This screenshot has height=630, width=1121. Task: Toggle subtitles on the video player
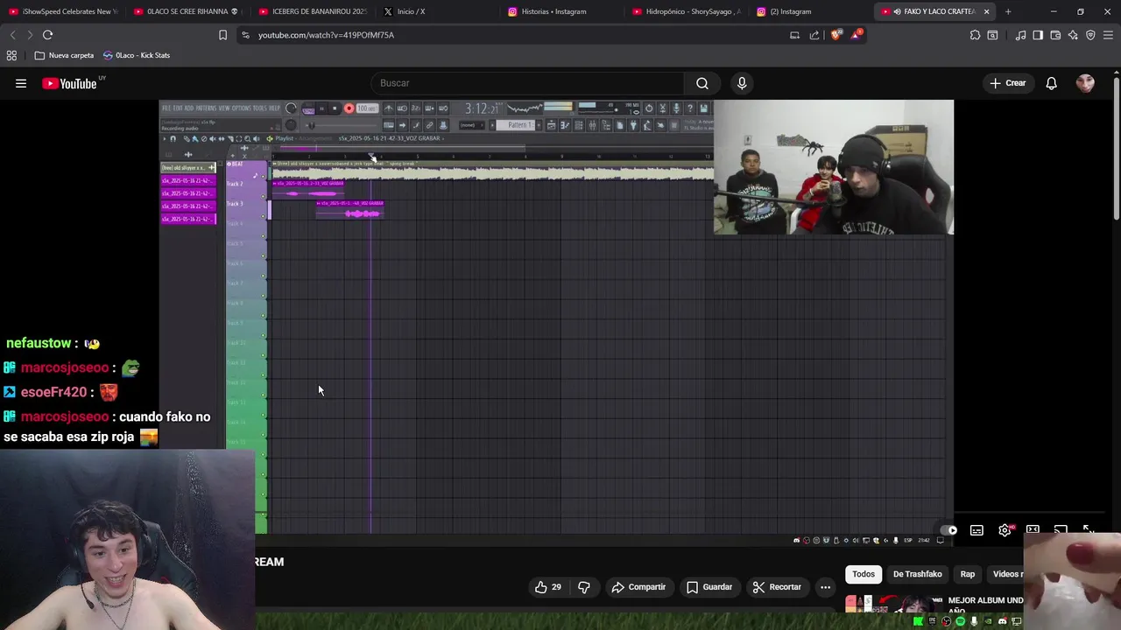(976, 530)
